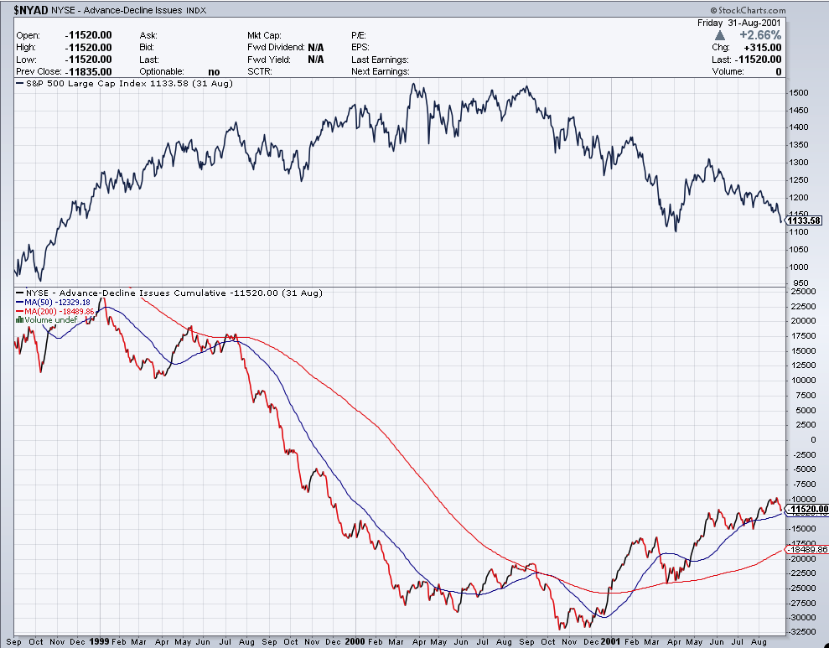Click the Volume undef bar icon
829x648 pixels.
tap(20, 320)
